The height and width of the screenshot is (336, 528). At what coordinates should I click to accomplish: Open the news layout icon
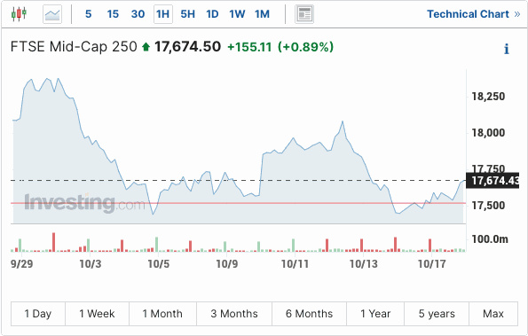coord(304,14)
